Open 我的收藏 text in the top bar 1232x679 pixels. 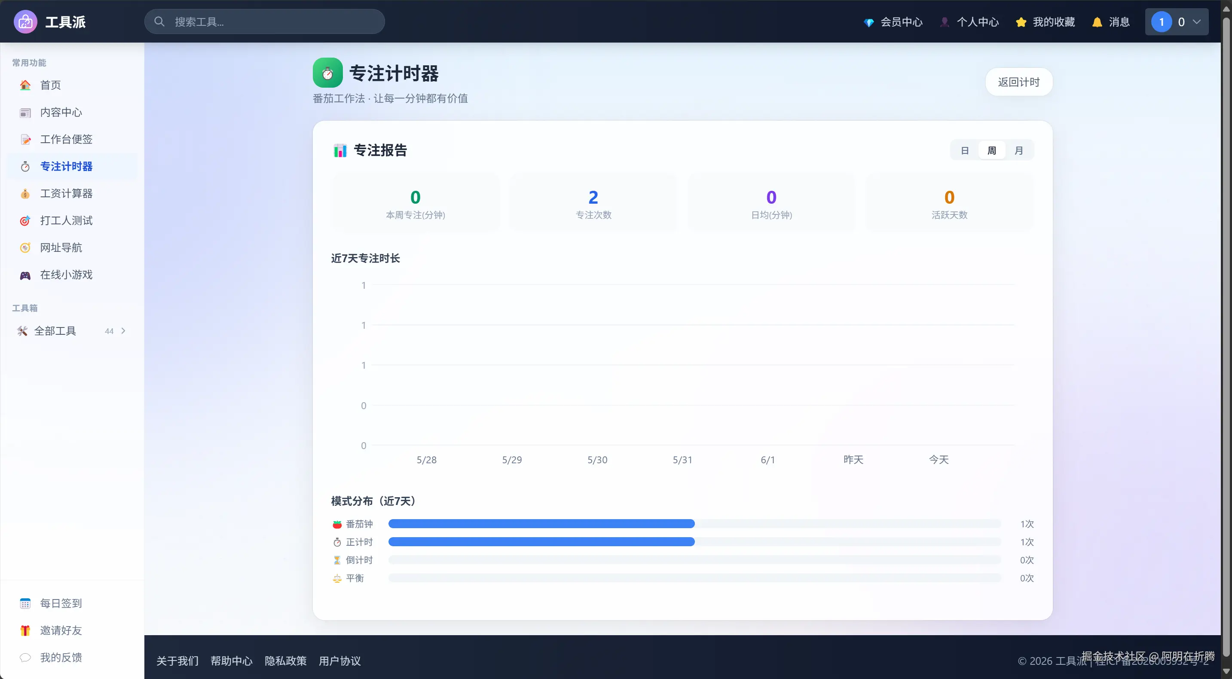point(1054,22)
